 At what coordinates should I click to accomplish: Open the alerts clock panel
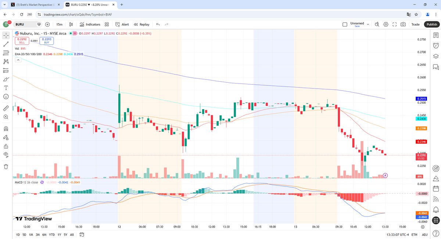435,45
